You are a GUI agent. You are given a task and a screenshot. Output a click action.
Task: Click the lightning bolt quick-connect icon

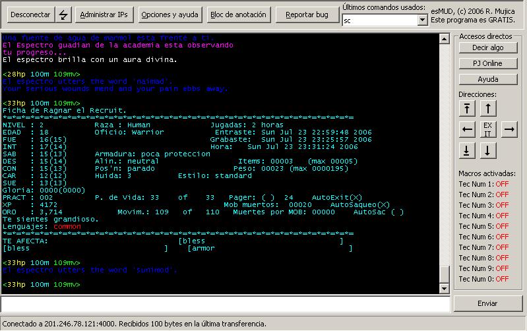point(63,15)
